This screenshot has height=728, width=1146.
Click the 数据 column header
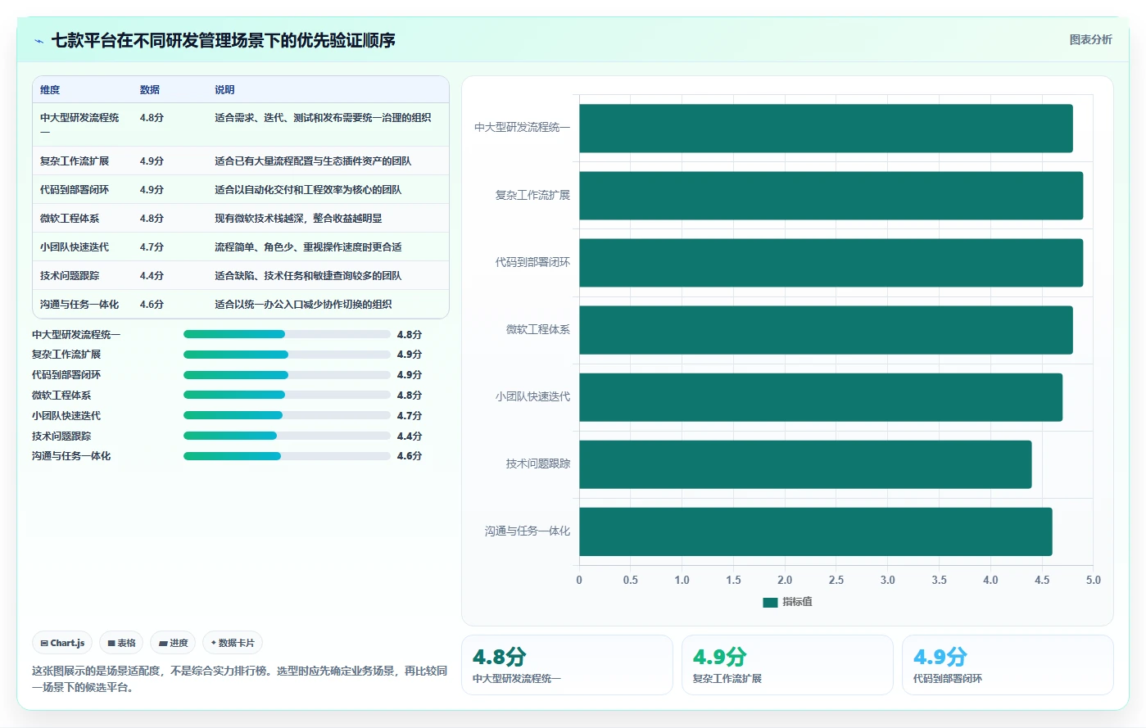coord(149,90)
